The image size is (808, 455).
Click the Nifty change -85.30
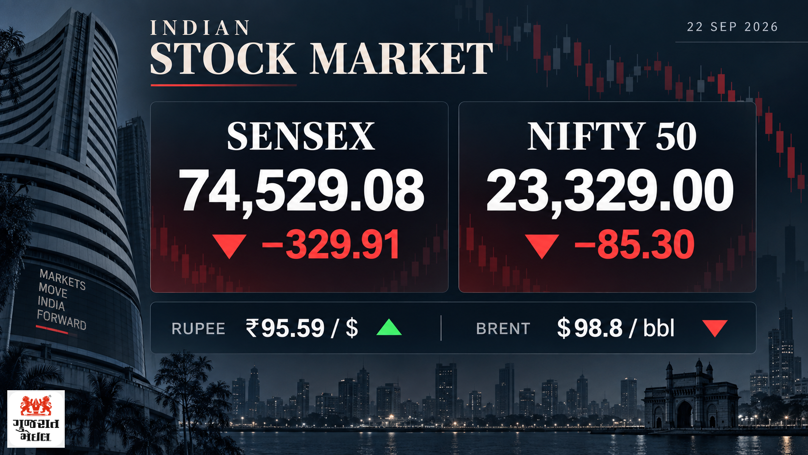pyautogui.click(x=635, y=245)
